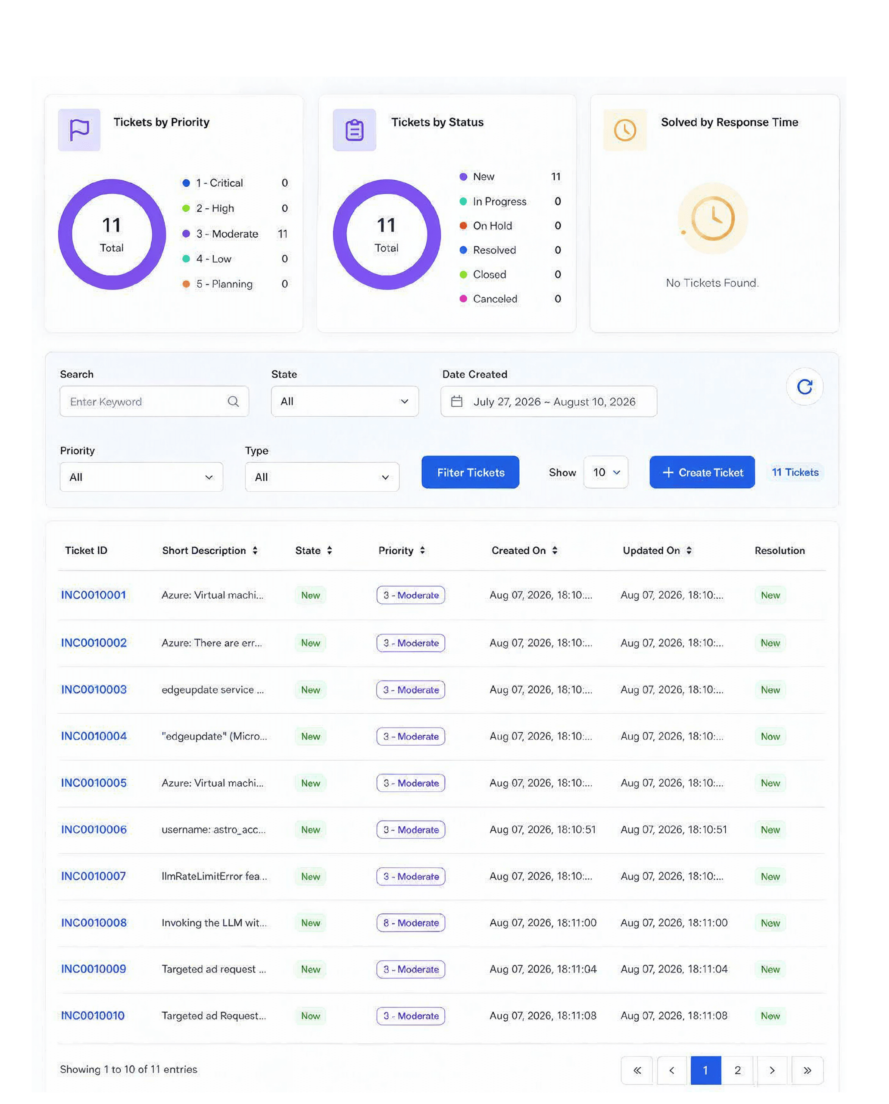Go to the last page of results

tap(807, 1070)
